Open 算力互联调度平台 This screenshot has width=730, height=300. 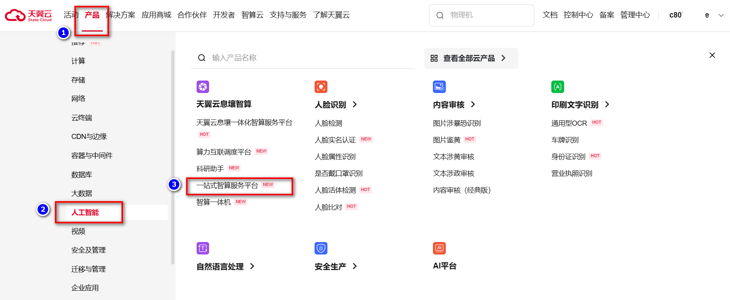click(224, 152)
